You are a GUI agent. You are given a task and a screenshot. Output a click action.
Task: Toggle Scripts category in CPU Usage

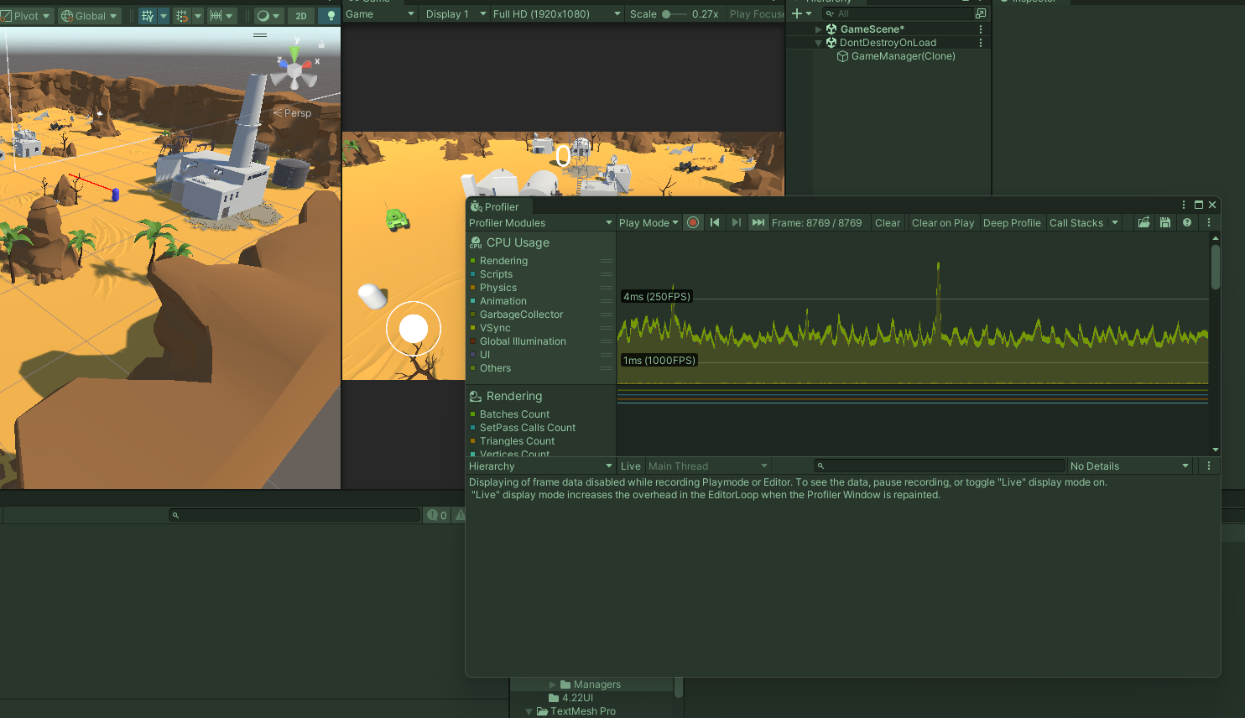click(496, 274)
